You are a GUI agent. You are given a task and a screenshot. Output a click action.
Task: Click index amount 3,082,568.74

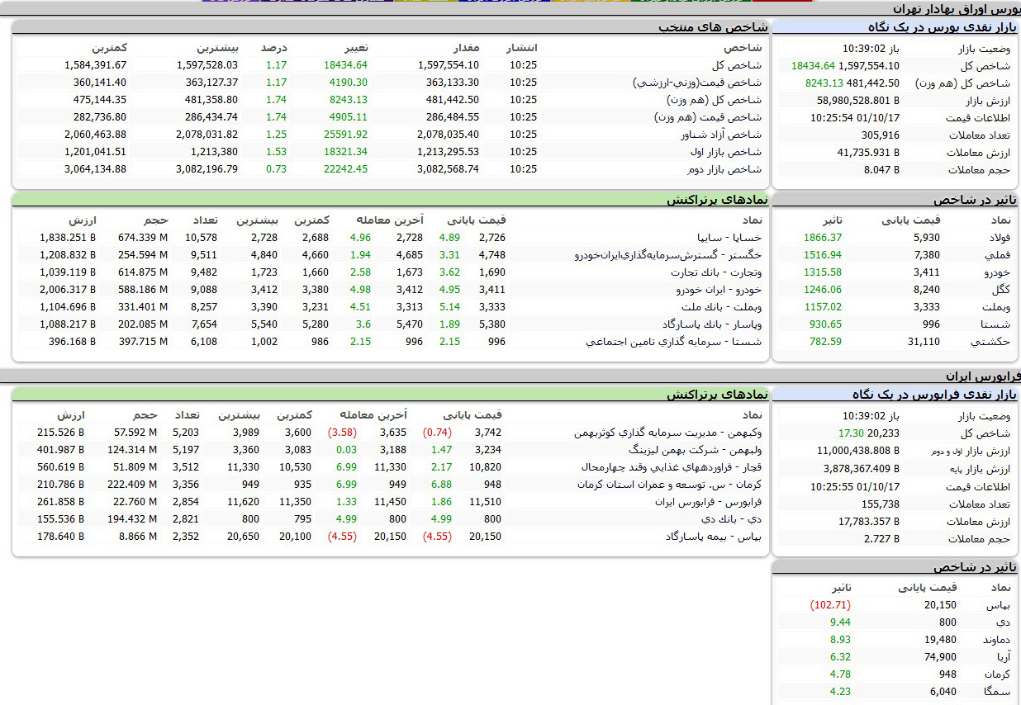(449, 169)
